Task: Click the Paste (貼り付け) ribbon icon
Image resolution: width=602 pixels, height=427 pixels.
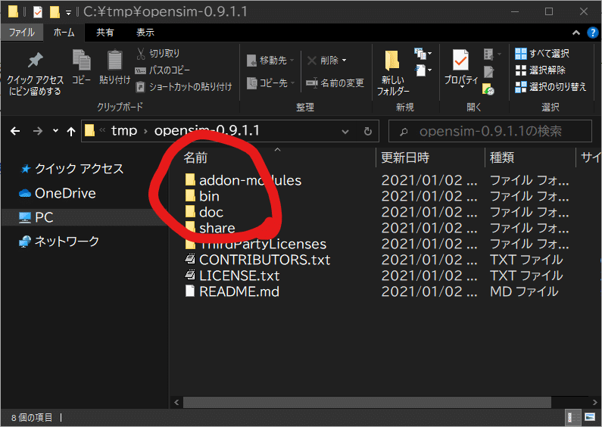Action: point(114,67)
